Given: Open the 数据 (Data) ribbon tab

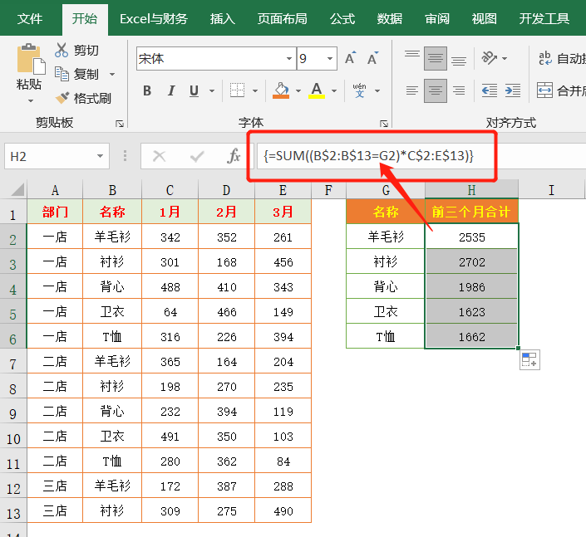Looking at the screenshot, I should pyautogui.click(x=390, y=18).
